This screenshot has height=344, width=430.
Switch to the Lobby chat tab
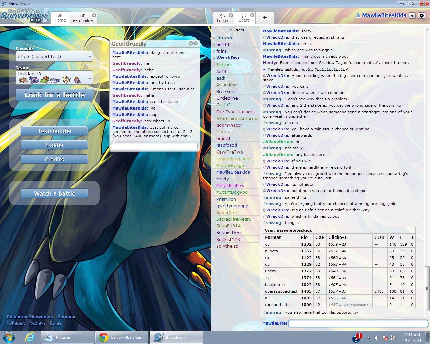(222, 18)
